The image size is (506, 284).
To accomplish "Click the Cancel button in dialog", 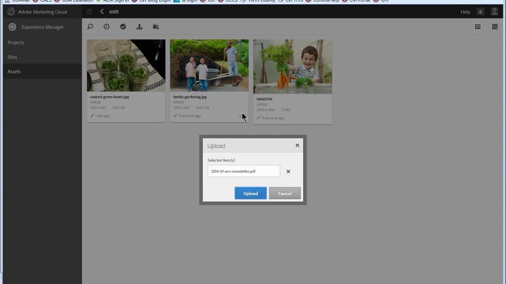I will pos(285,193).
